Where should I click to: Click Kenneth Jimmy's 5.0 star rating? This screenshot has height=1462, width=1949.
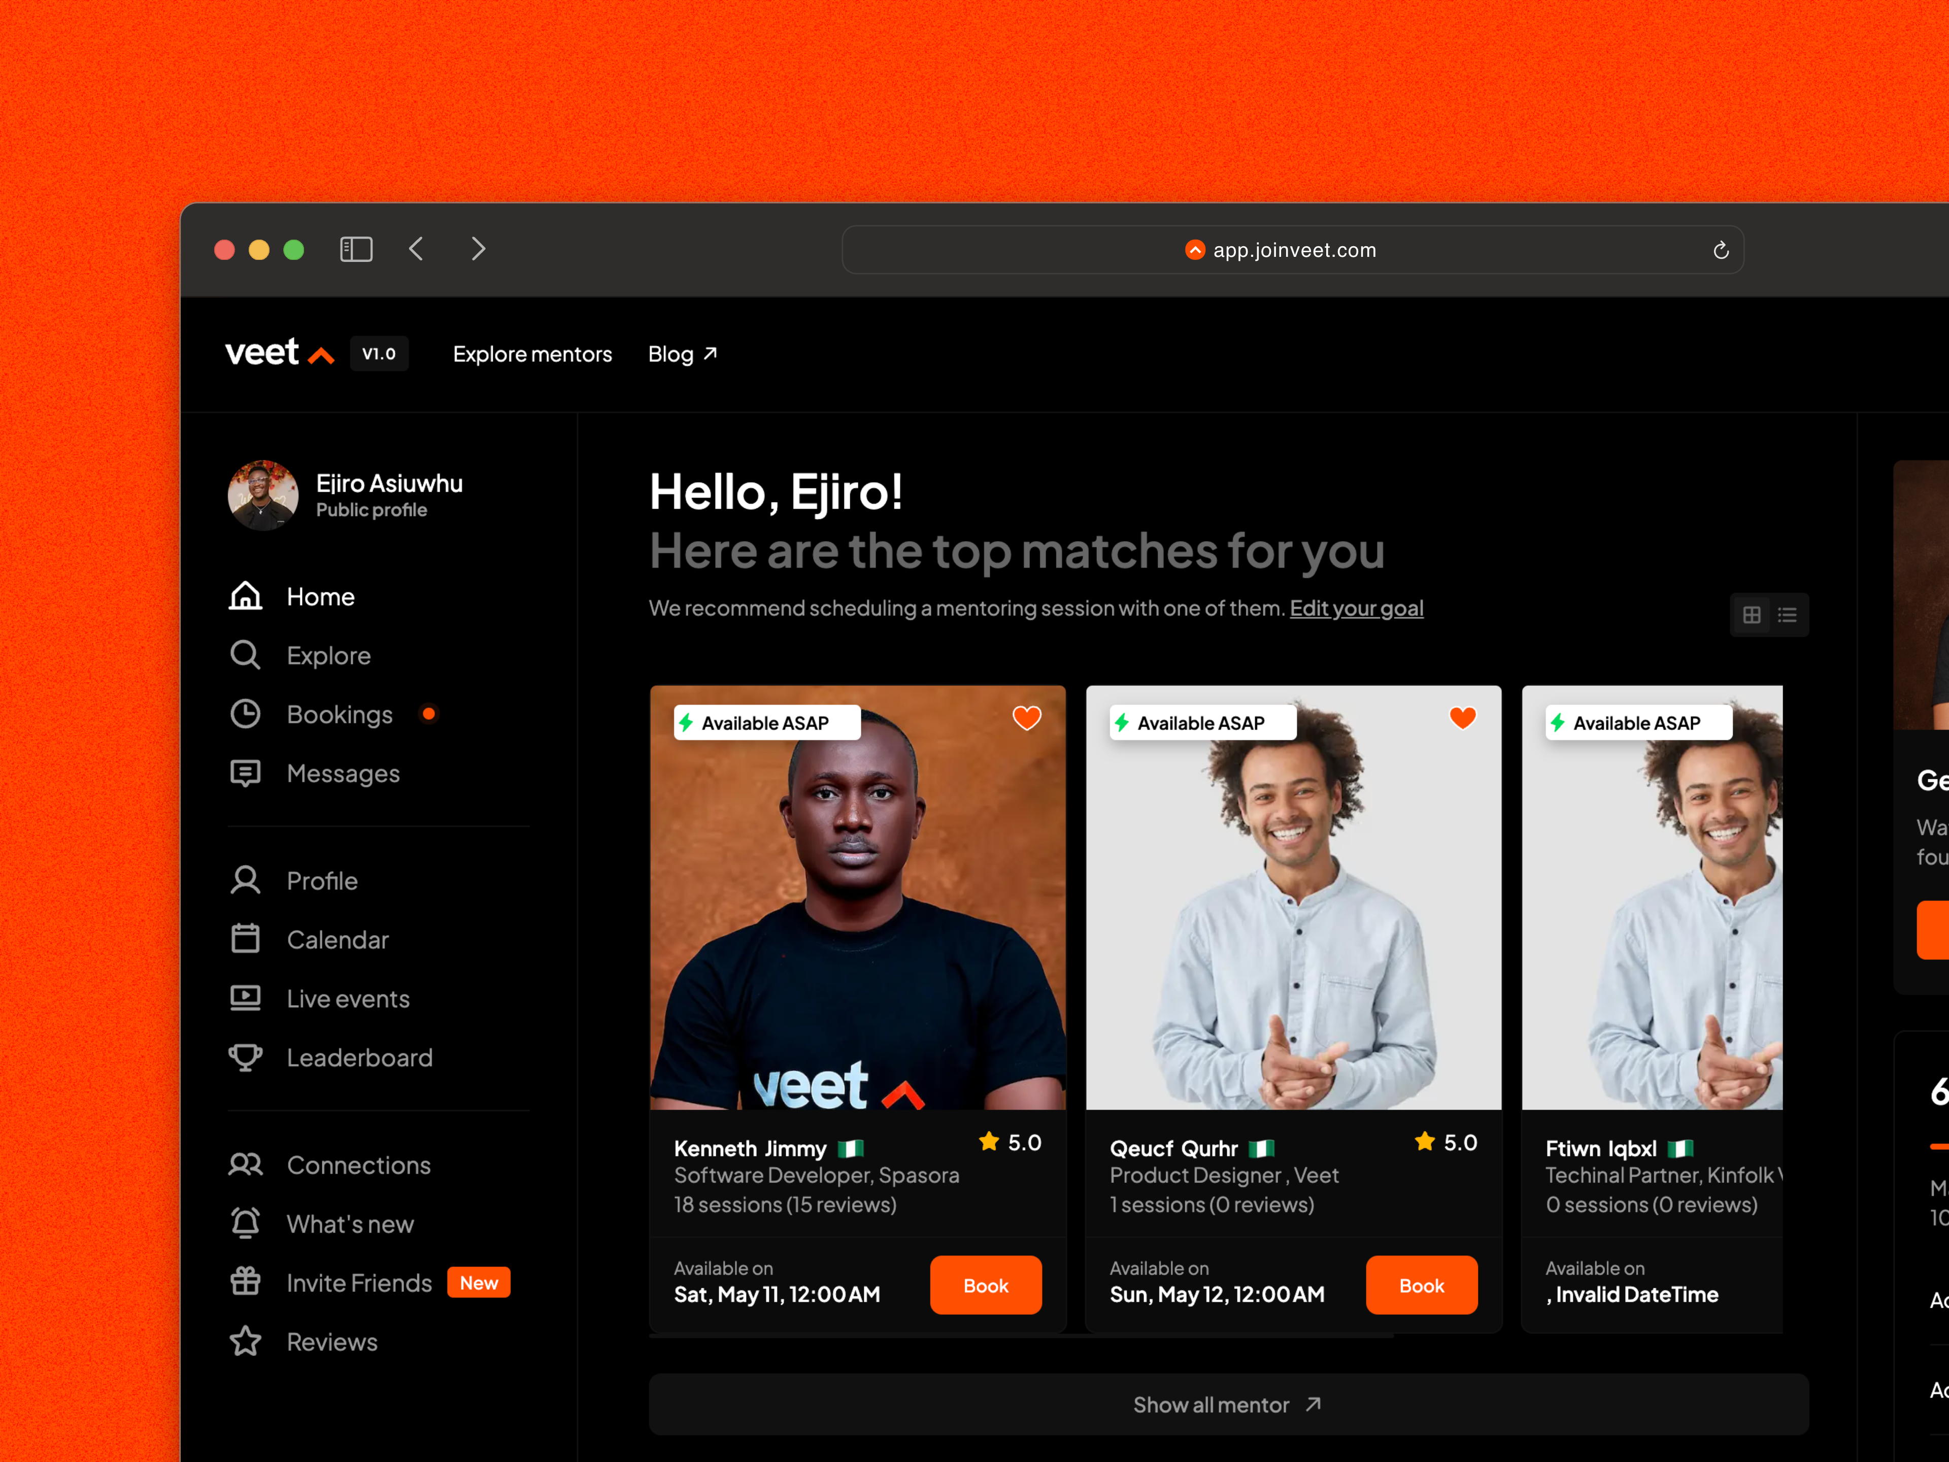1010,1142
